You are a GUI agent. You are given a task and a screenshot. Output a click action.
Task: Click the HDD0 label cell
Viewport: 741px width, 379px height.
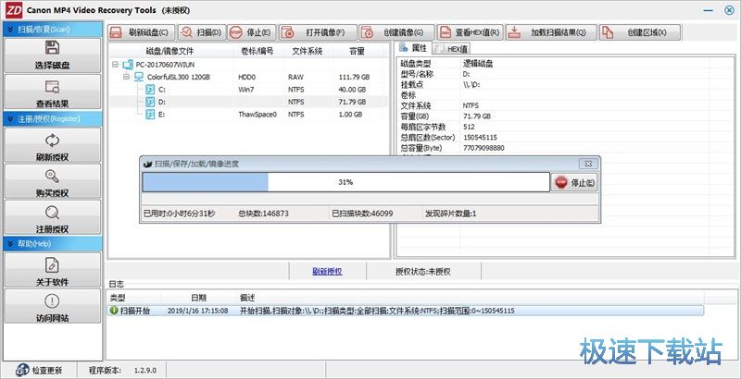point(247,77)
